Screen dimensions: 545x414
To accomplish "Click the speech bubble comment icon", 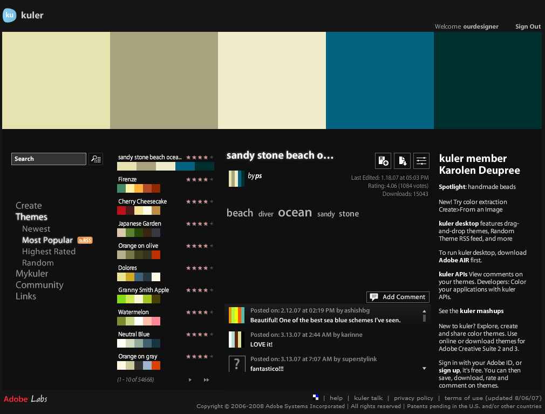I will pyautogui.click(x=374, y=297).
